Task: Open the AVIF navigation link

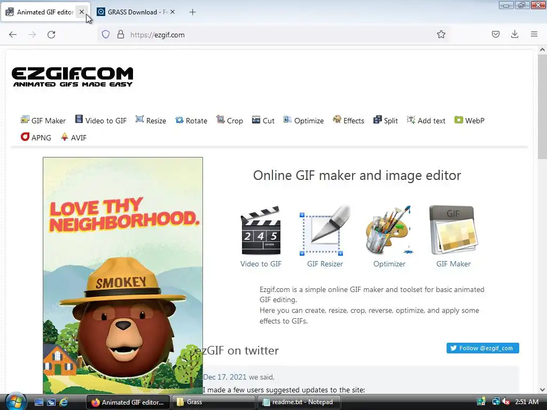Action: pyautogui.click(x=74, y=137)
